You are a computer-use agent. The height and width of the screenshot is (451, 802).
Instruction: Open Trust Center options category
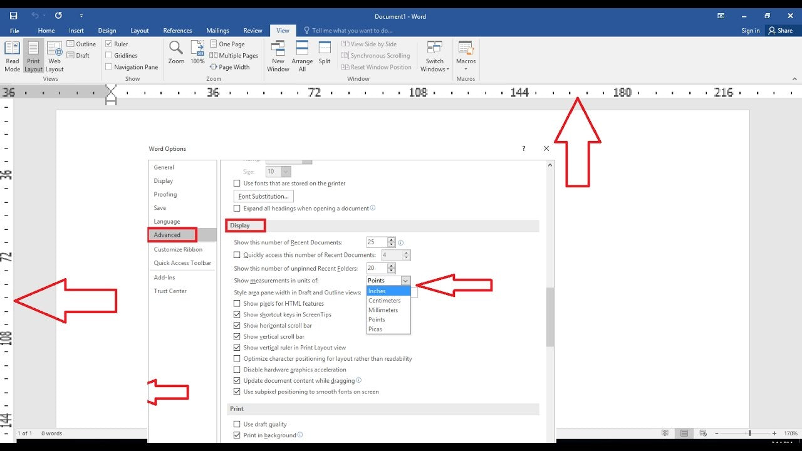[x=170, y=291]
